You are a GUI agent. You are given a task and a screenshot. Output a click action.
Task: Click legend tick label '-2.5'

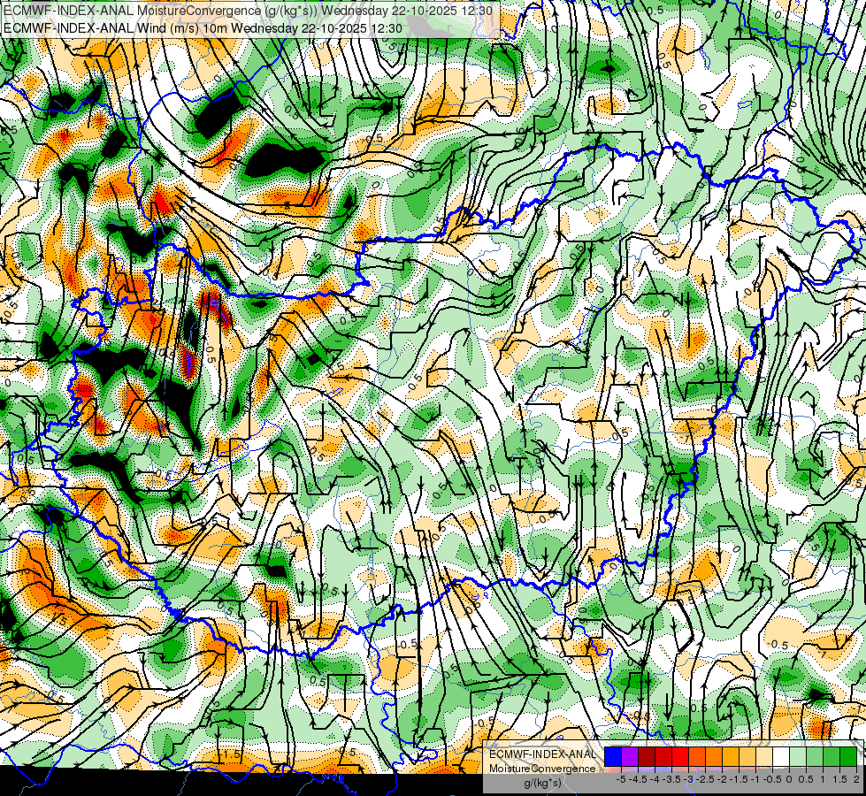705,779
